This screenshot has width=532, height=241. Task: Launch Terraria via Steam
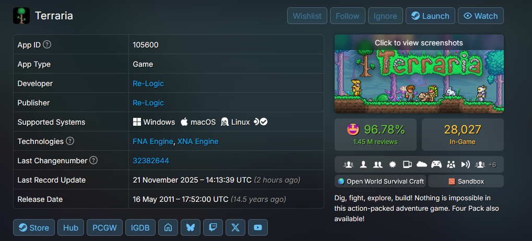430,16
